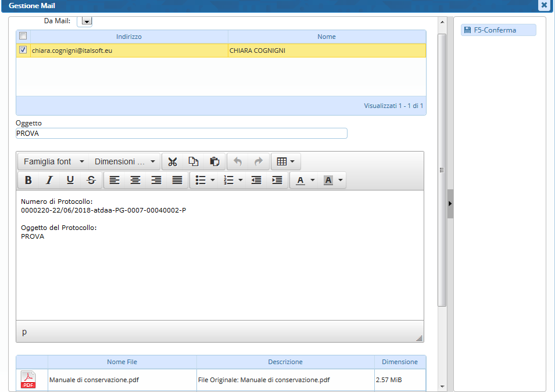Collapse the right side panel arrow
The height and width of the screenshot is (392, 555).
450,204
